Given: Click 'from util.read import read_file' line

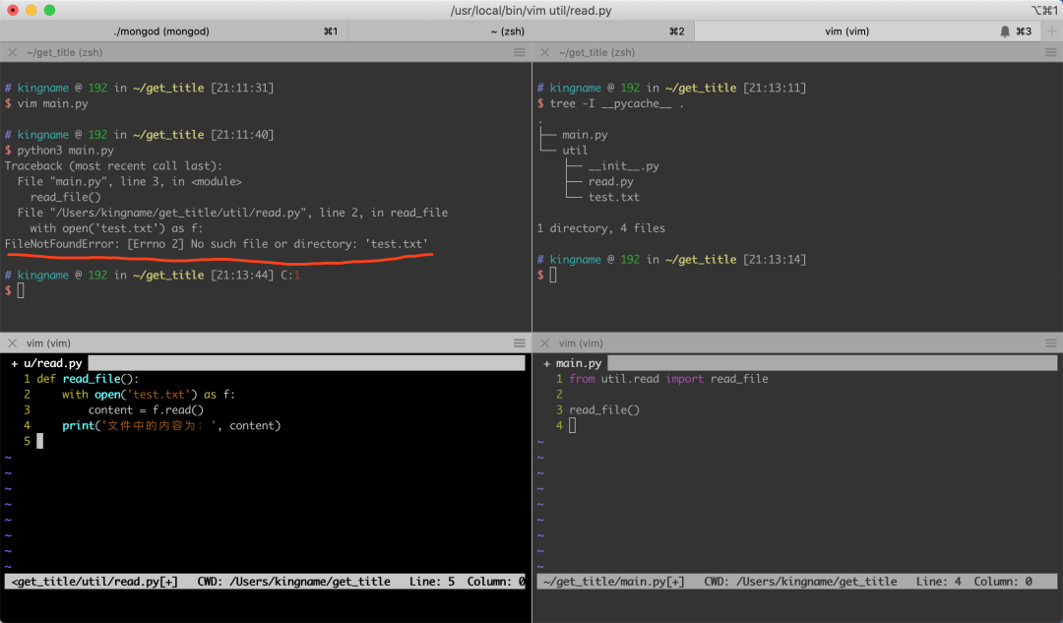Looking at the screenshot, I should point(668,379).
